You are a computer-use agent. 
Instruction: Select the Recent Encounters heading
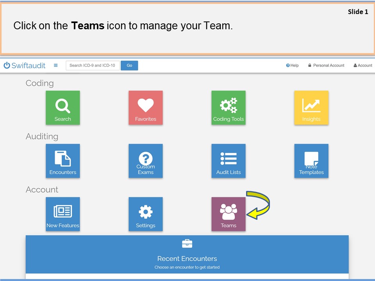[187, 258]
